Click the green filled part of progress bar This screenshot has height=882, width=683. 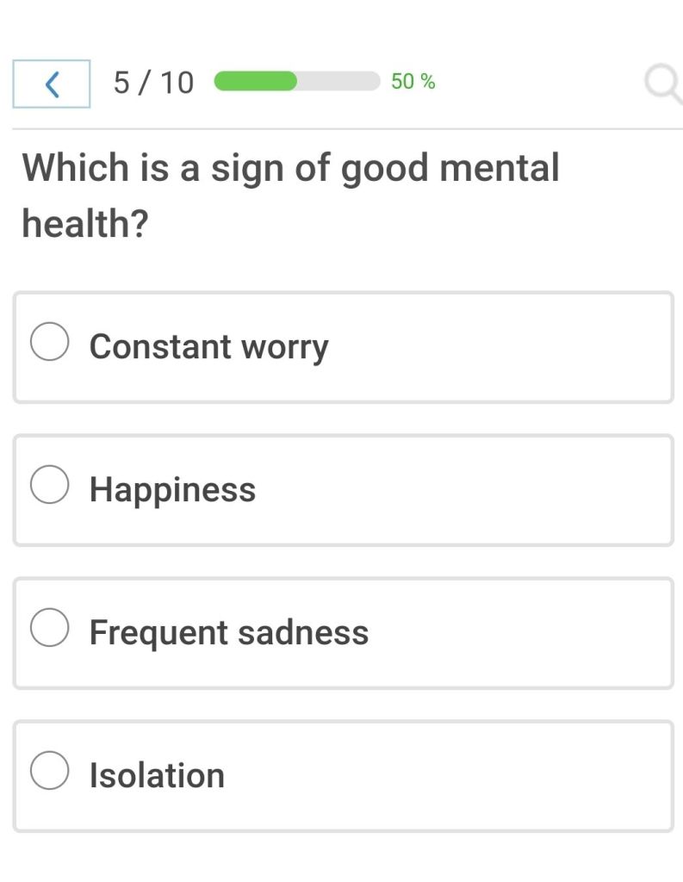(255, 81)
